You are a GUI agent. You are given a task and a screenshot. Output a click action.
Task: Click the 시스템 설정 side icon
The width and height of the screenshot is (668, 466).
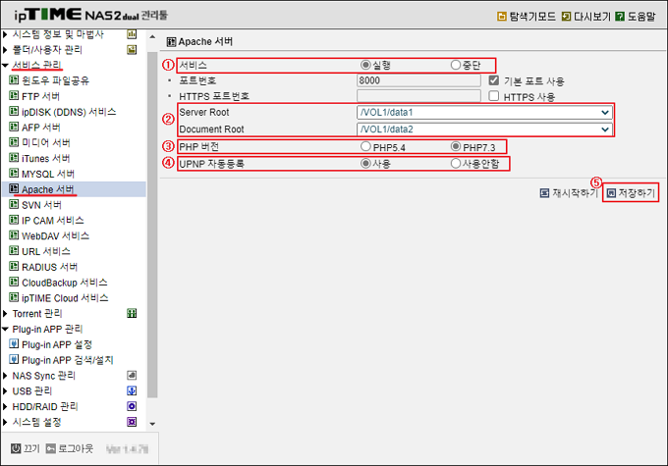[x=132, y=422]
